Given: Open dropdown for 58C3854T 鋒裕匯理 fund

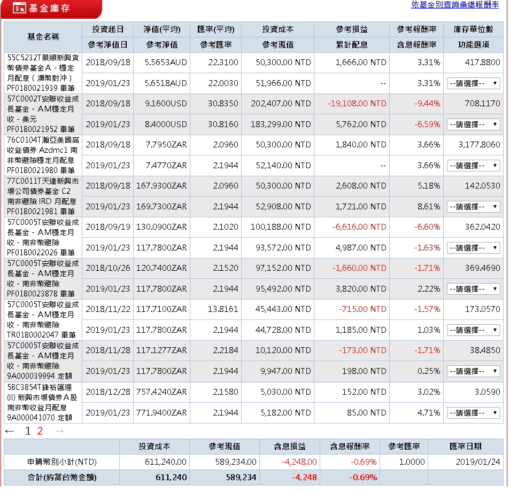Looking at the screenshot, I should (473, 412).
